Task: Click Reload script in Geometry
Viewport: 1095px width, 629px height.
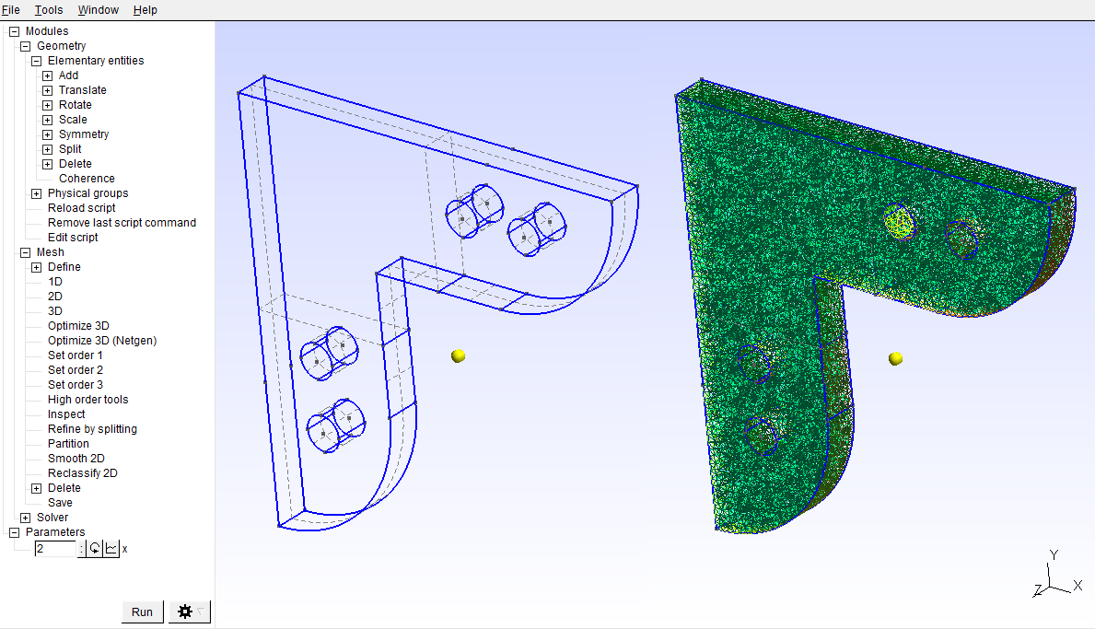Action: (81, 208)
